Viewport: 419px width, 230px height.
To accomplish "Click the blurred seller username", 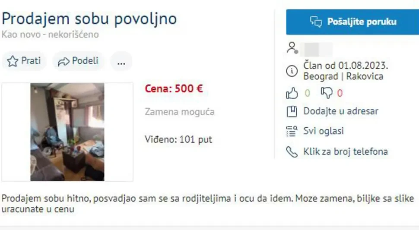I will click(x=317, y=49).
